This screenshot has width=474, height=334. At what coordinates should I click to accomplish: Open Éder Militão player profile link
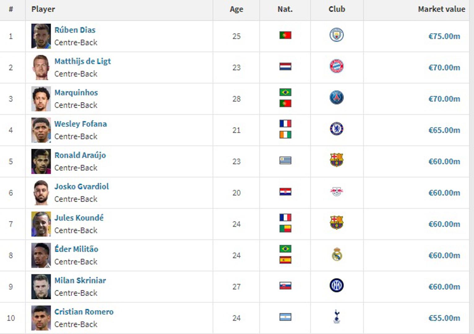(x=76, y=249)
